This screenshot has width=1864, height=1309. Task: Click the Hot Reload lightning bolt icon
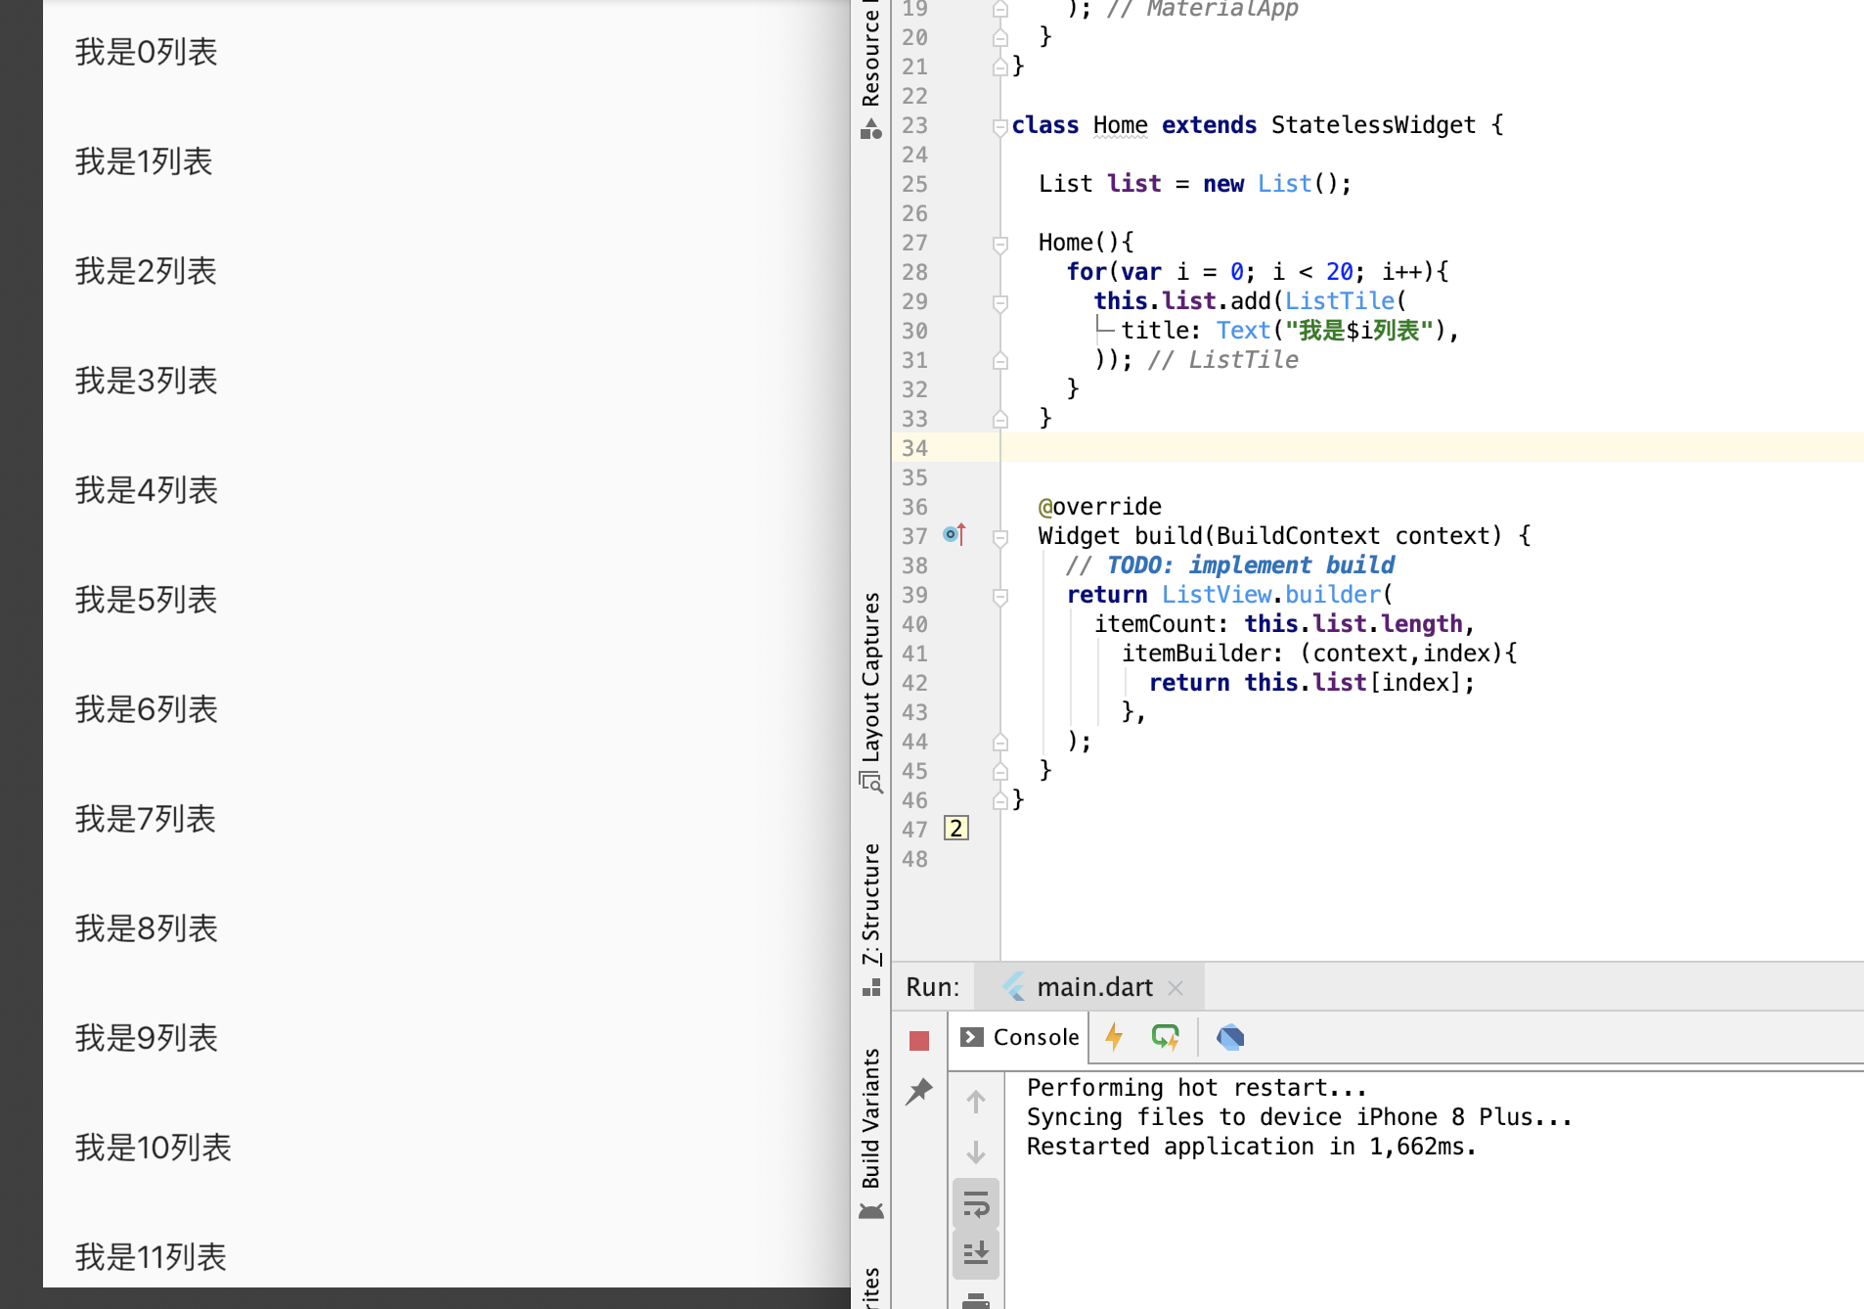coord(1114,1037)
